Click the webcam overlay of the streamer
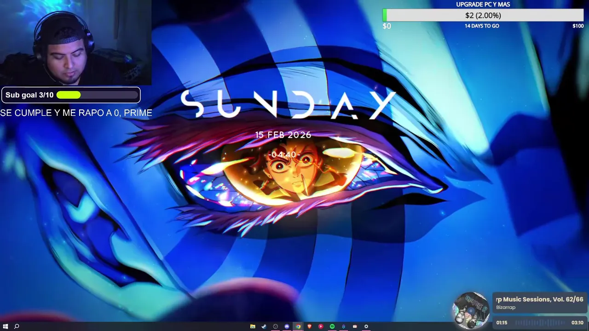 75,43
